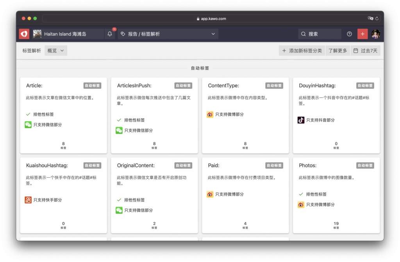The height and width of the screenshot is (262, 400).
Task: Click the 了解更多 button
Action: tap(337, 50)
